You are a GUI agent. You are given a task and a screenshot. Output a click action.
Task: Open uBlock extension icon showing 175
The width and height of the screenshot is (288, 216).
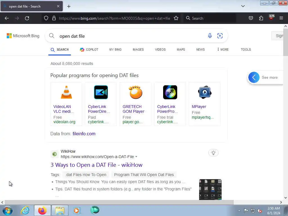click(271, 18)
